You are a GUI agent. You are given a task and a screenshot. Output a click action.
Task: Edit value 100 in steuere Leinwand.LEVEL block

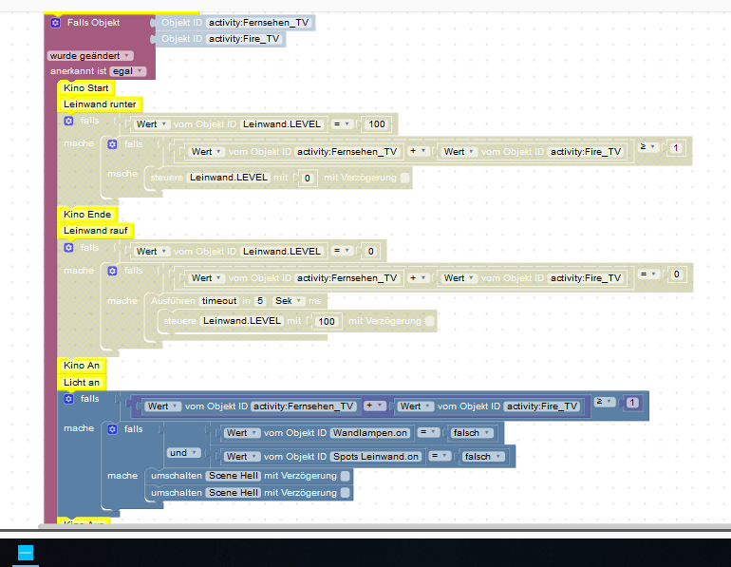click(327, 321)
